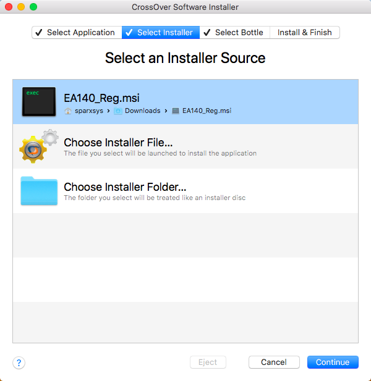The image size is (371, 381).
Task: Open help with the question mark button
Action: (x=19, y=362)
